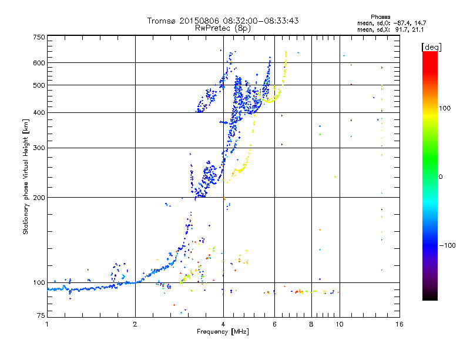Click the 'Phases' header label

380,17
